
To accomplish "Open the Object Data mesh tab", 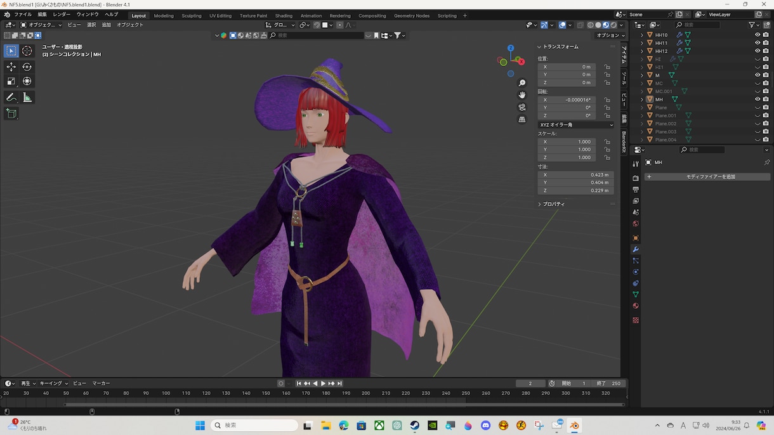I will point(636,295).
